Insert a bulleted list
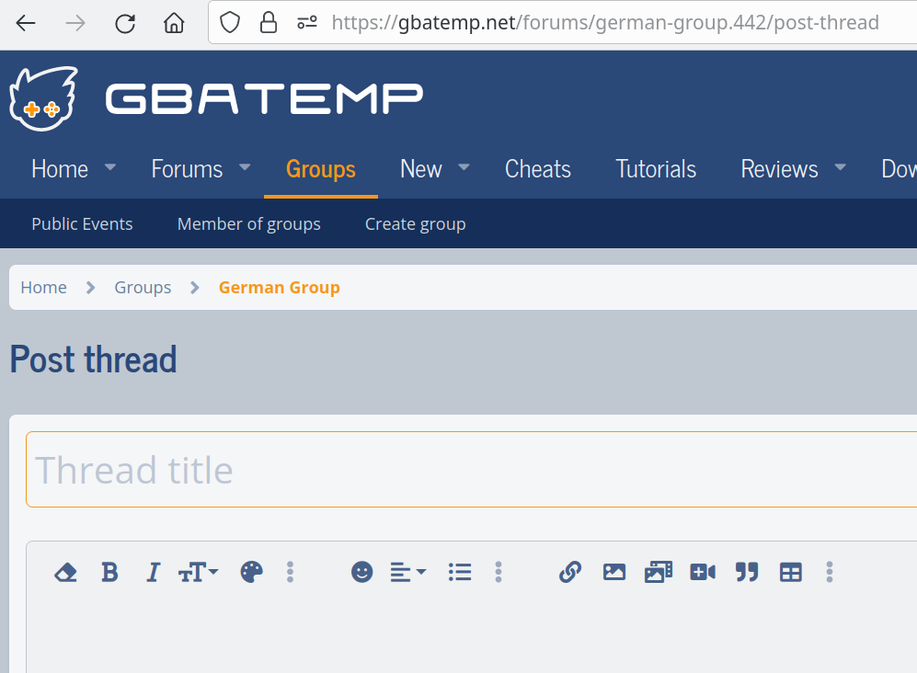Image resolution: width=917 pixels, height=673 pixels. (460, 572)
